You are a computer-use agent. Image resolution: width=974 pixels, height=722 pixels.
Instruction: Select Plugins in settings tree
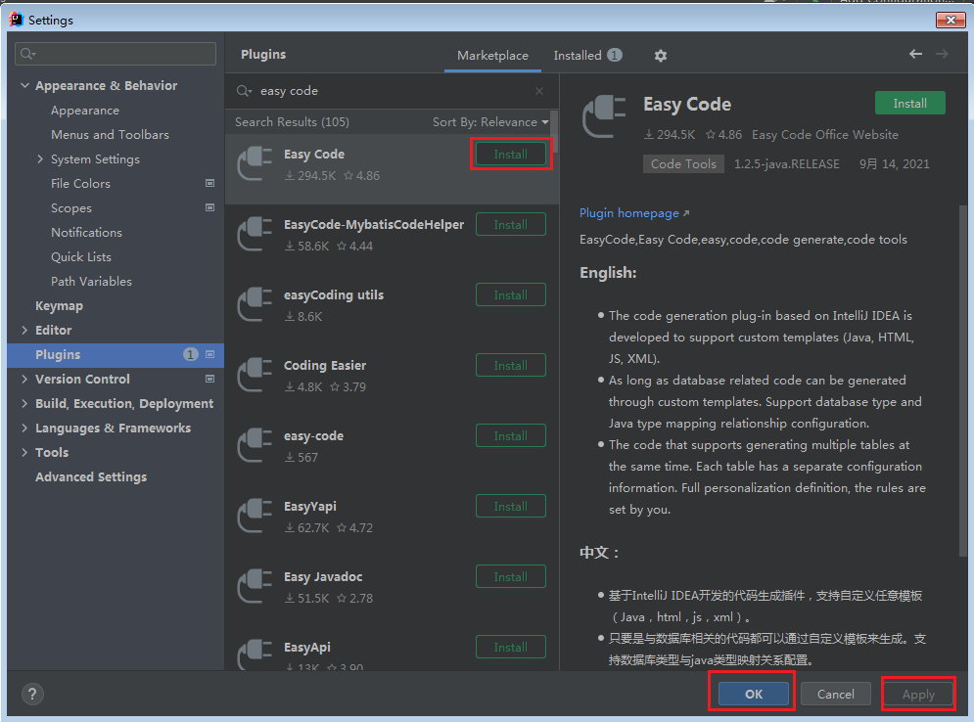coord(116,354)
